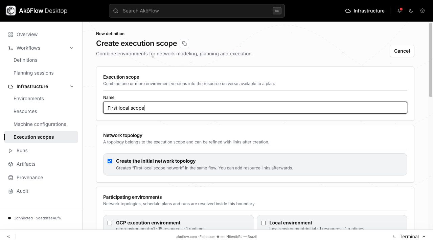
Task: Click the AkôFlow logo icon
Action: point(11,11)
